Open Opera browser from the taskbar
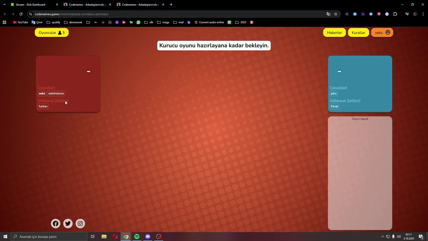The width and height of the screenshot is (428, 241). coord(115,237)
